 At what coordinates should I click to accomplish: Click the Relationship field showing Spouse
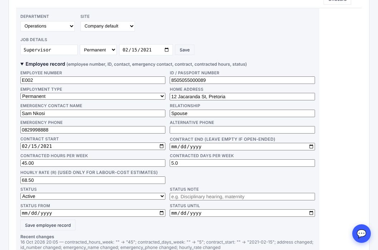point(242,113)
